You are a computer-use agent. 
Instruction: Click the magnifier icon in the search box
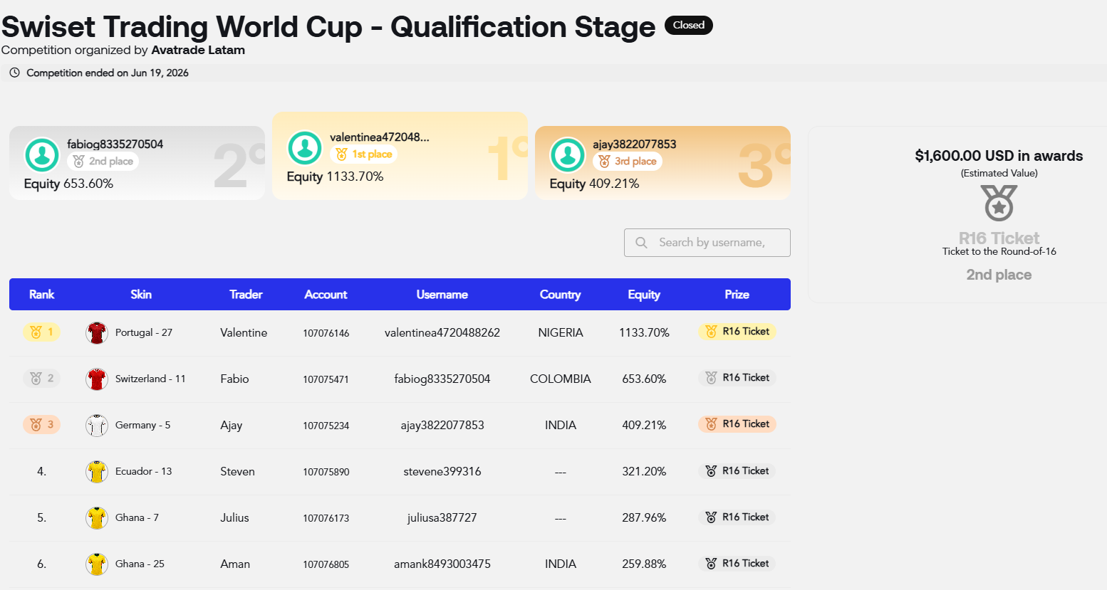tap(641, 243)
